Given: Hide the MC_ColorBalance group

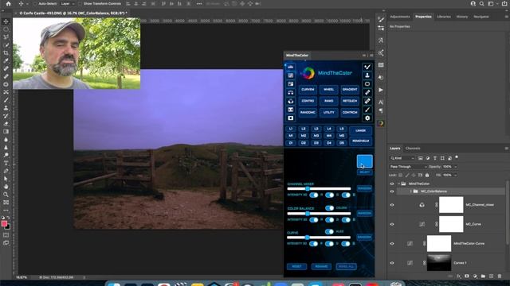Looking at the screenshot, I should [392, 191].
